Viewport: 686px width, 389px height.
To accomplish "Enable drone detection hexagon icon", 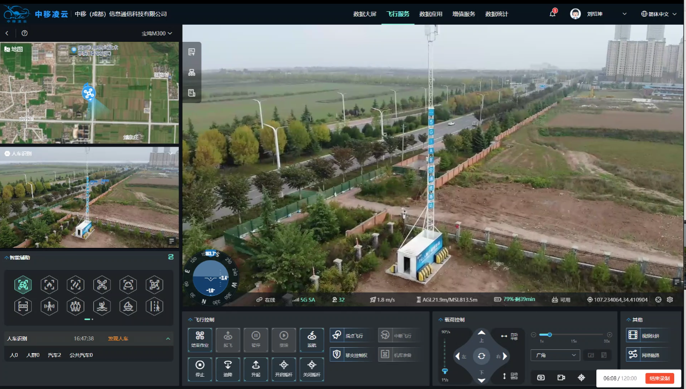I will tap(102, 285).
